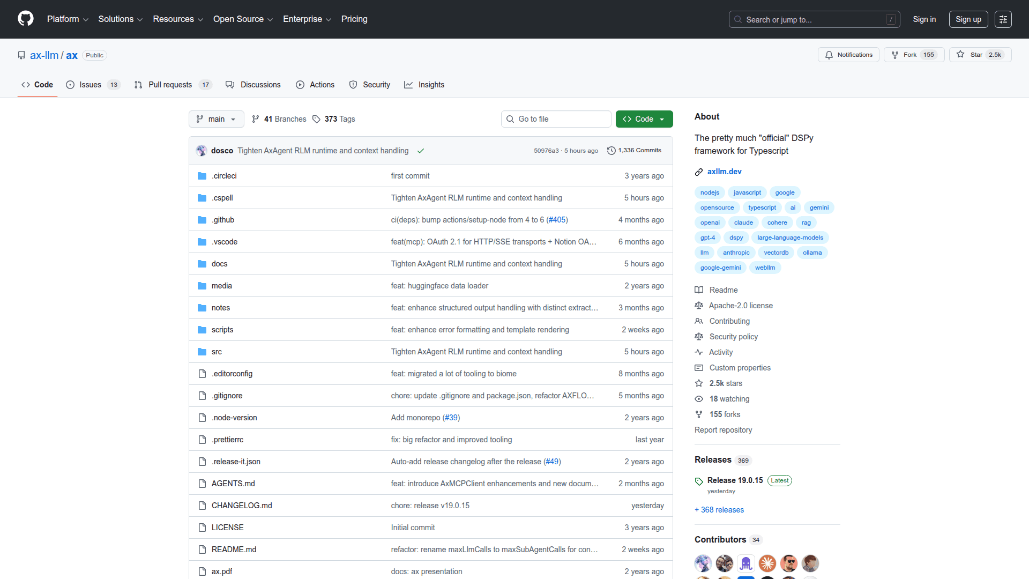The width and height of the screenshot is (1029, 579).
Task: Fork the ax repository
Action: point(914,55)
